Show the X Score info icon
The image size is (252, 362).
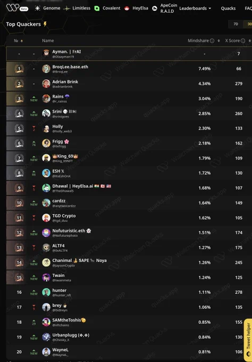(x=243, y=40)
